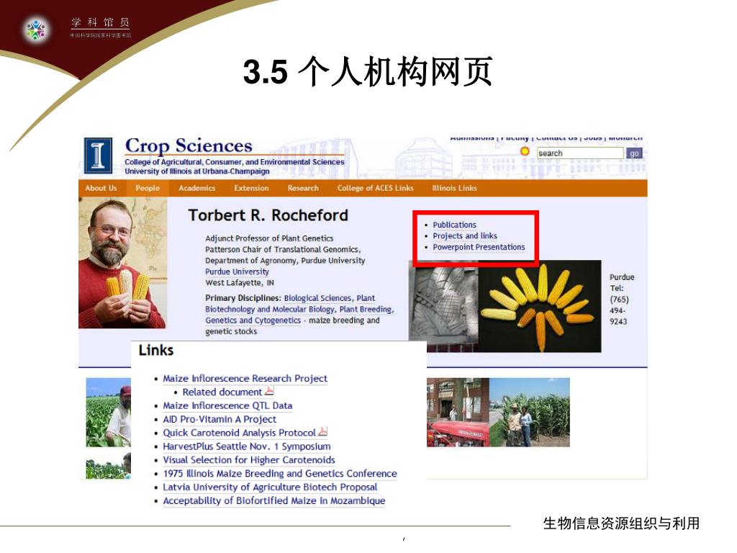Viewport: 737px width, 553px height.
Task: Click the University of Illinois I logo
Action: [x=98, y=156]
